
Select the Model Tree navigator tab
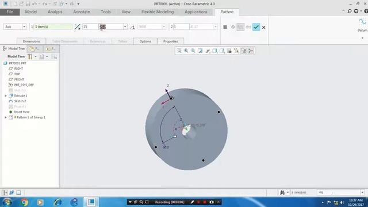tap(14, 48)
